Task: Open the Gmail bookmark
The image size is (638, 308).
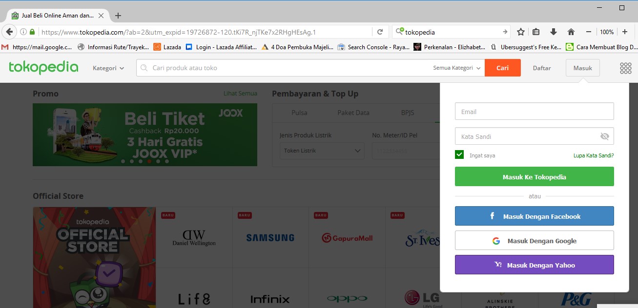Action: [x=37, y=47]
